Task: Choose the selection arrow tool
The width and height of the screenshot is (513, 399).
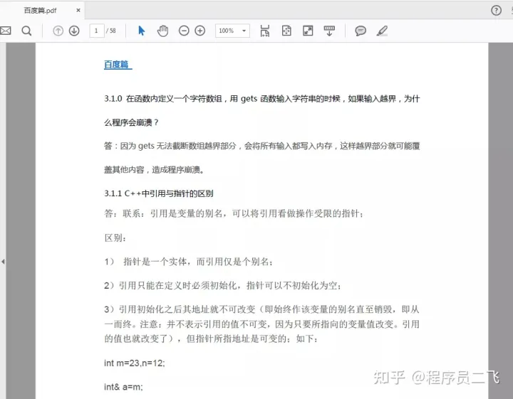Action: pyautogui.click(x=141, y=31)
